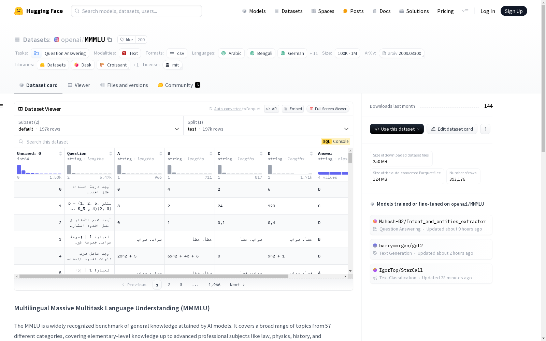The image size is (546, 341).
Task: Go to Datasets in the top navigation
Action: (x=289, y=11)
